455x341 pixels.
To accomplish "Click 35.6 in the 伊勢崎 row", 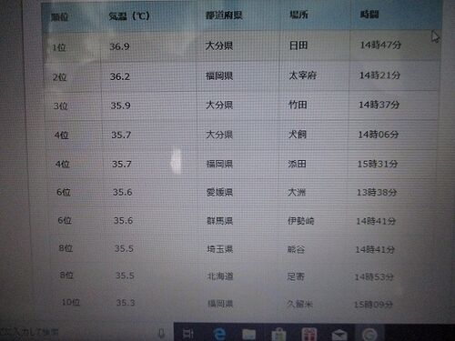I will pos(123,220).
